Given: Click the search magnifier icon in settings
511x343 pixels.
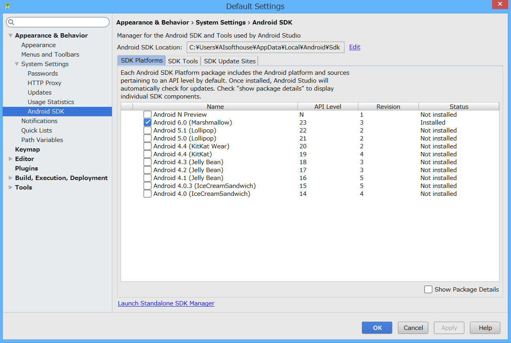Looking at the screenshot, I should click(x=11, y=22).
